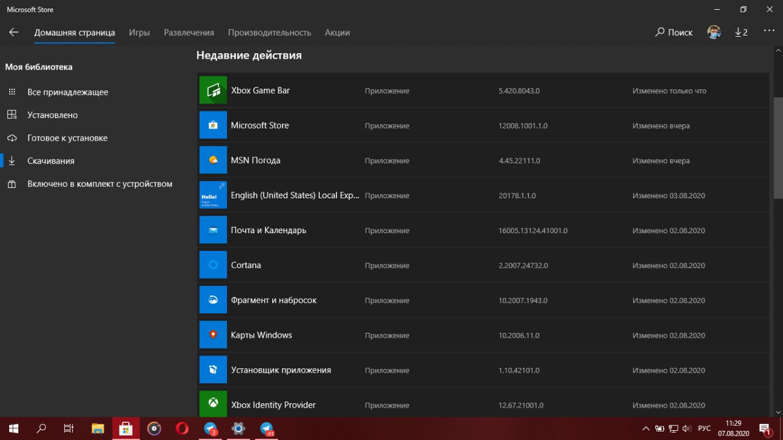Click the Почта и Календарь mail icon
783x440 pixels.
tap(213, 230)
